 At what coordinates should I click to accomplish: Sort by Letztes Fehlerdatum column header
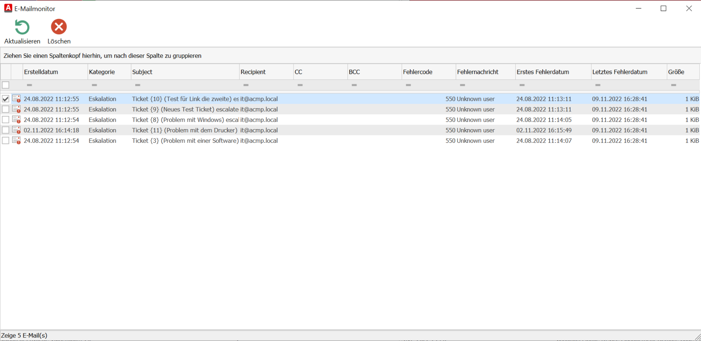629,72
